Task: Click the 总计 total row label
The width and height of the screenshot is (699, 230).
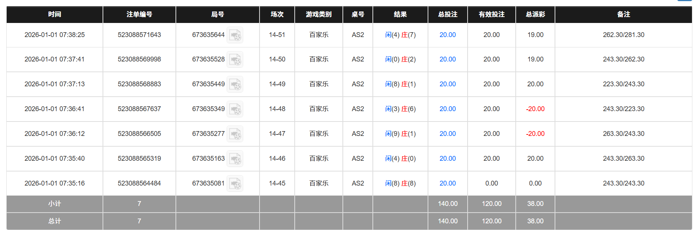Action: 54,221
